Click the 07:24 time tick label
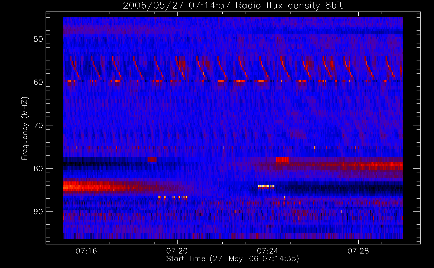 click(x=268, y=251)
